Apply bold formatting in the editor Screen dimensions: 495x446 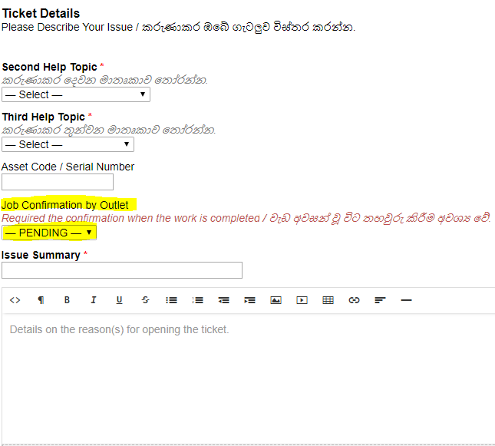[67, 300]
